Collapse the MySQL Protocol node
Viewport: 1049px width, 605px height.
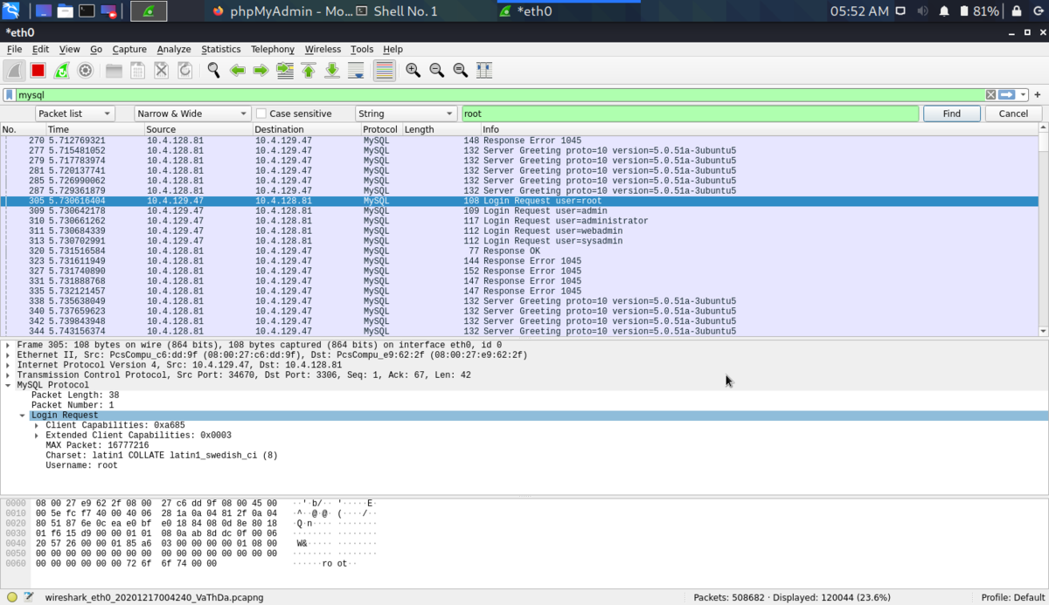pyautogui.click(x=8, y=385)
